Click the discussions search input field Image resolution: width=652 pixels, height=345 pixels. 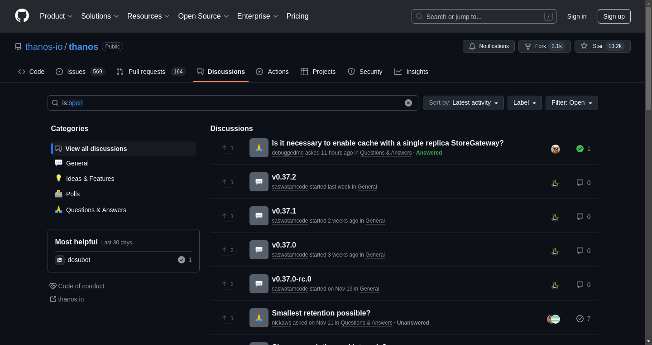point(233,103)
